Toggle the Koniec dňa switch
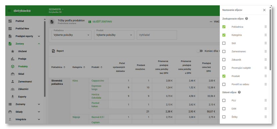277x129 pixels. 200,51
